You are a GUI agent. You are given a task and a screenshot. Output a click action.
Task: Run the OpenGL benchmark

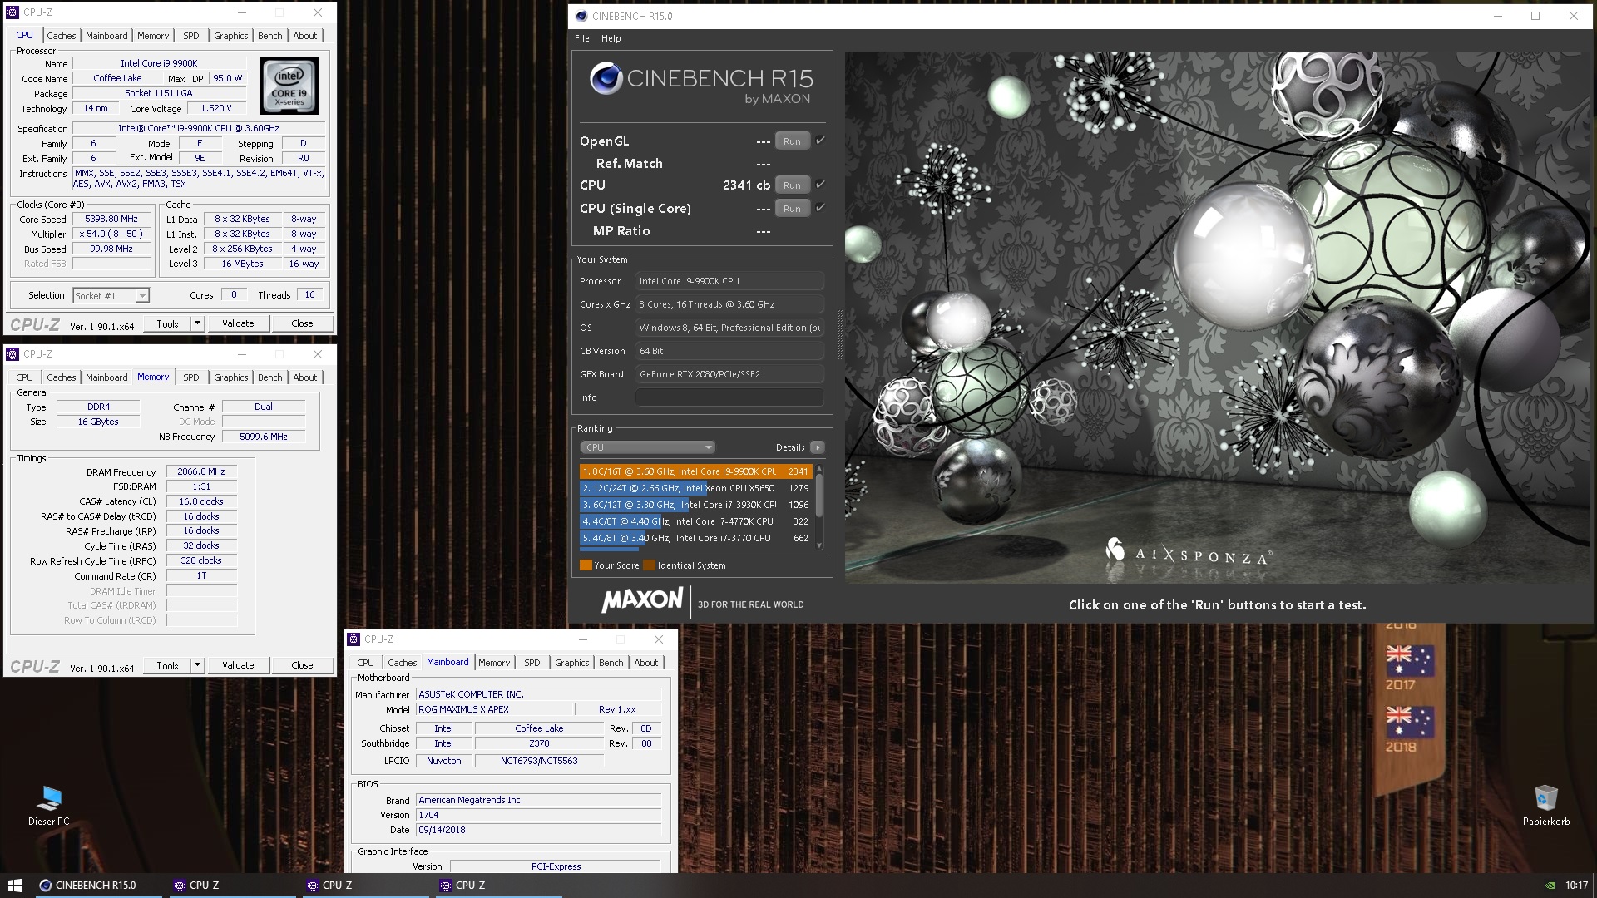[792, 141]
